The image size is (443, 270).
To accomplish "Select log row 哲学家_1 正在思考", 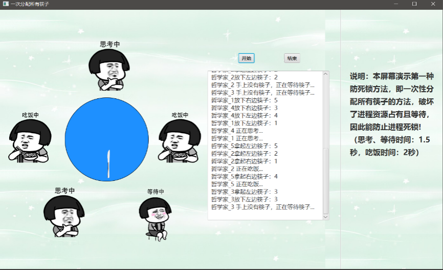I will click(x=237, y=138).
